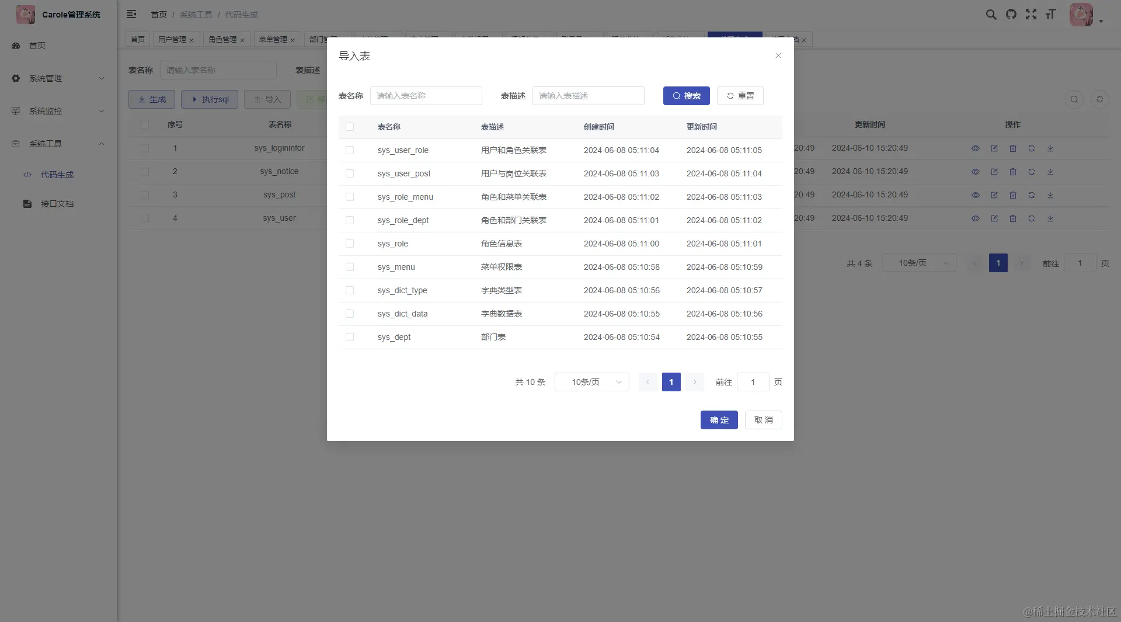This screenshot has height=622, width=1121.
Task: Click the 搜索 button in dialog
Action: click(x=687, y=96)
